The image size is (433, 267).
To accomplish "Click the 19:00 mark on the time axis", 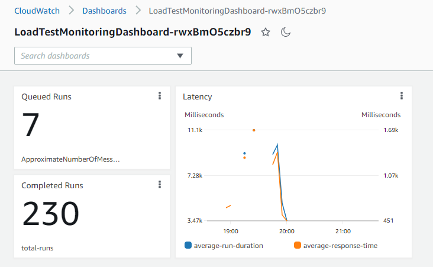I will 231,231.
